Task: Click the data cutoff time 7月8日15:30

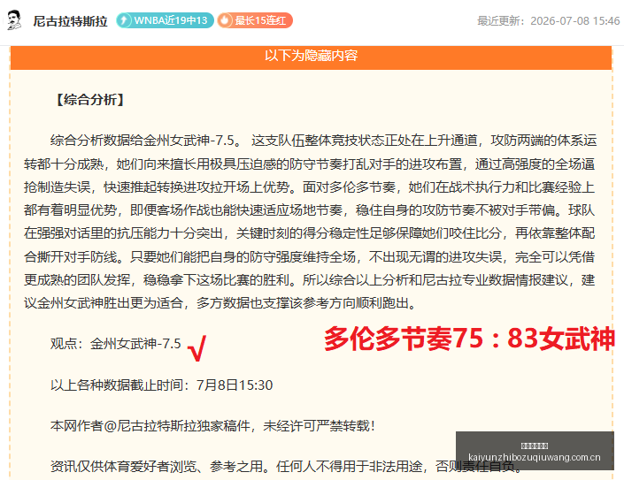Action: [235, 385]
